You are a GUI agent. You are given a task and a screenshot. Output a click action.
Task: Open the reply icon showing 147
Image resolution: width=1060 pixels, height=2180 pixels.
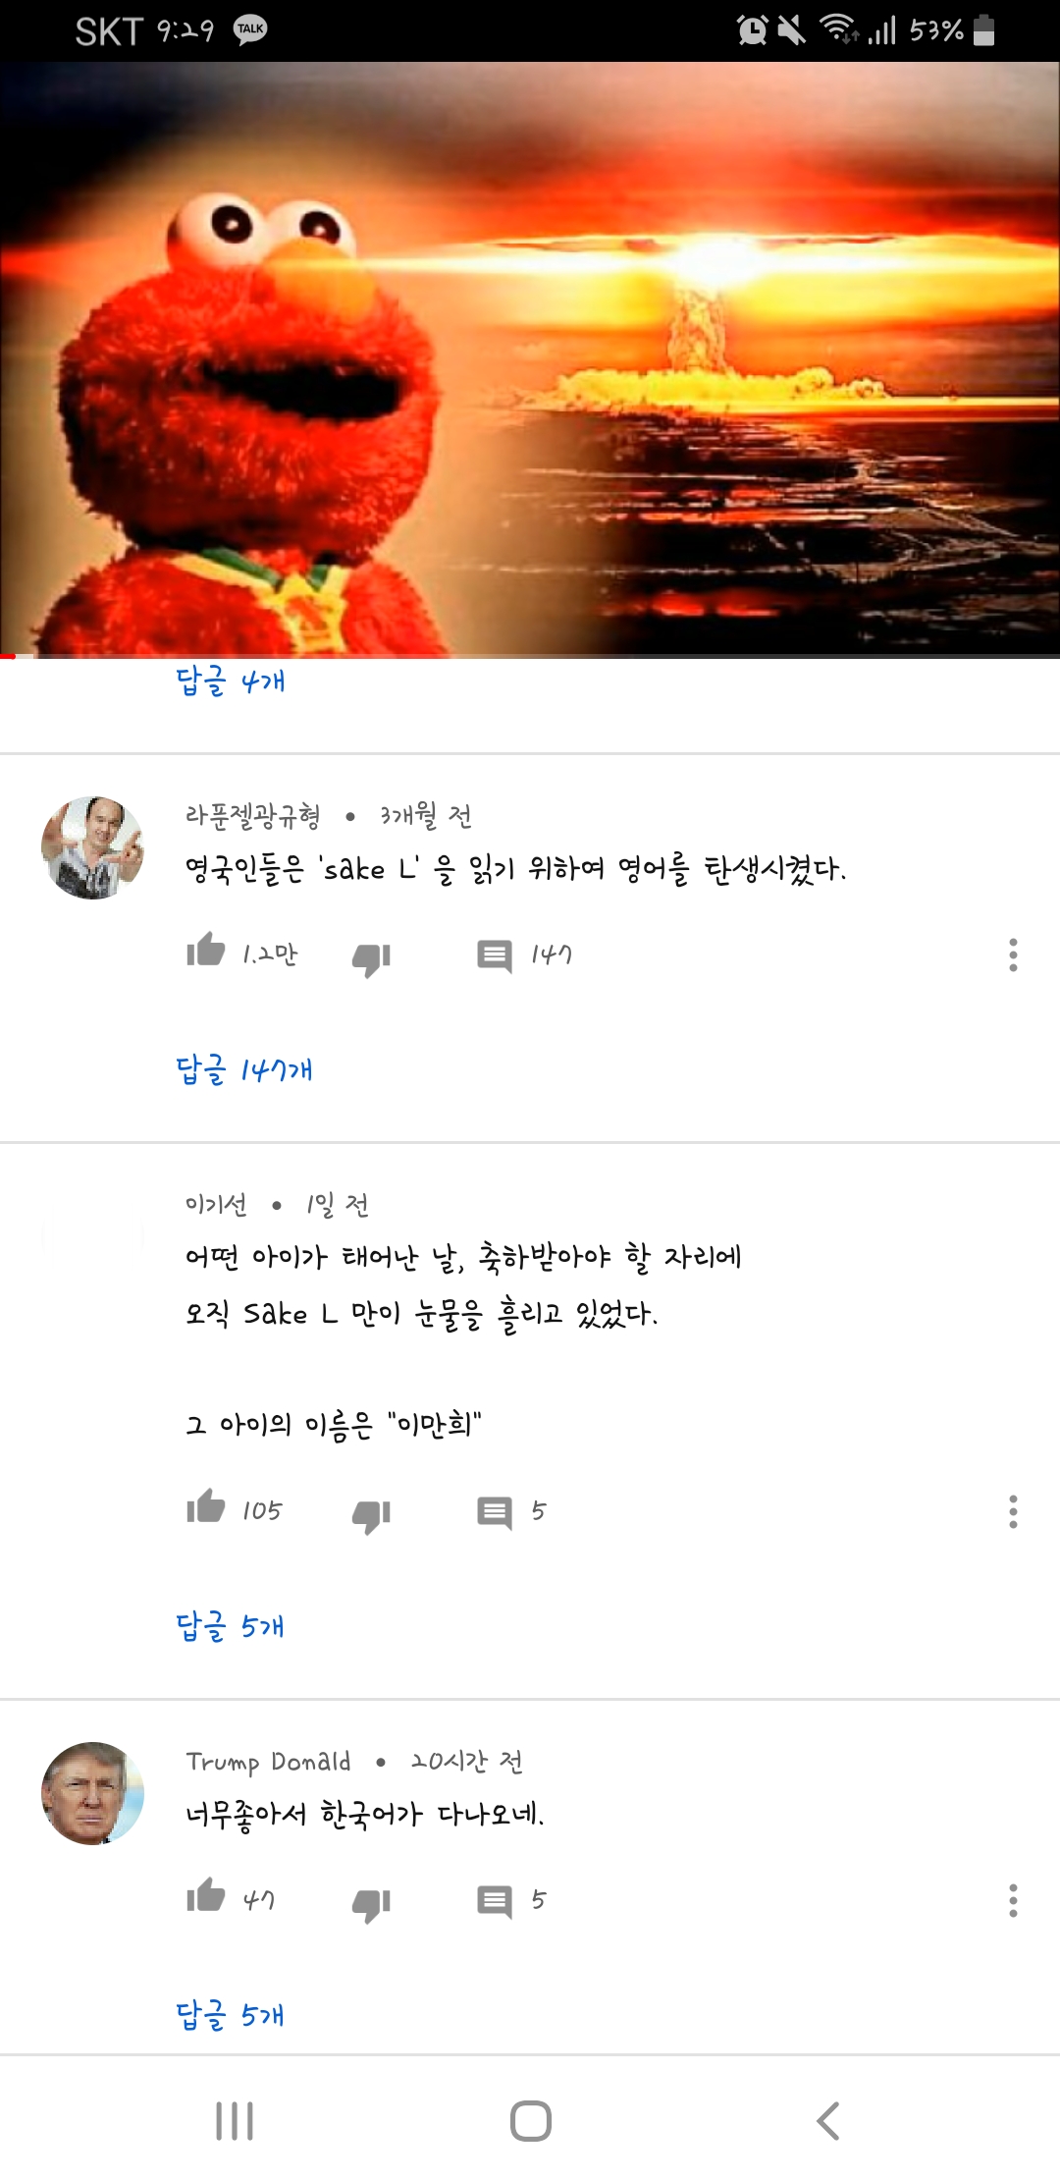(x=495, y=955)
